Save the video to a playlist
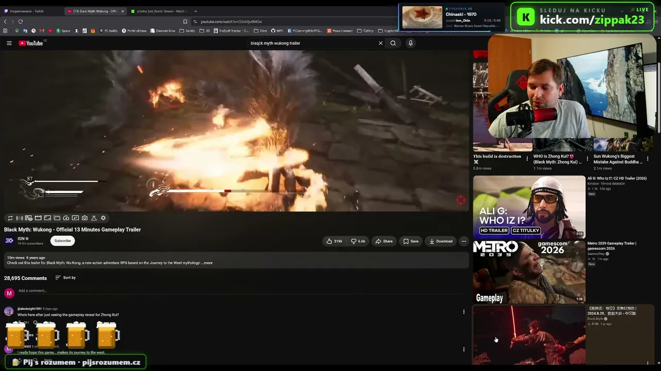The image size is (661, 371). [x=411, y=241]
